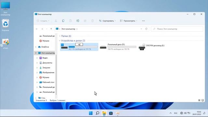Image resolution: width=208 pixels, height=117 pixels.
Task: Click the Share icon in toolbar
Action: (x=85, y=21)
